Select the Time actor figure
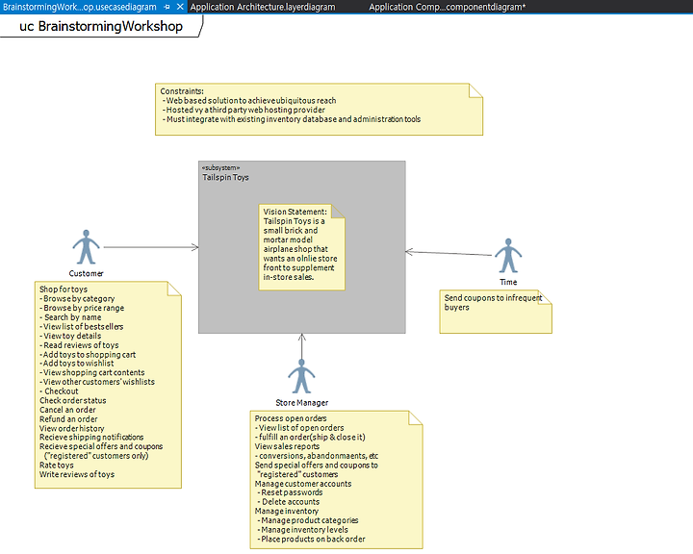The image size is (693, 554). (508, 256)
